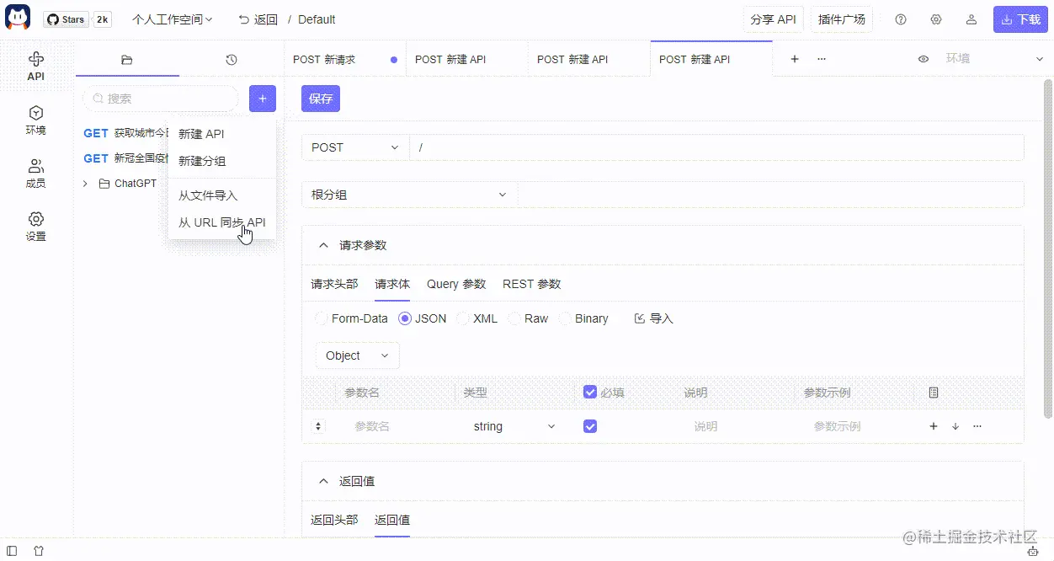Click the 下载 download button
Image resolution: width=1054 pixels, height=561 pixels.
tap(1020, 19)
